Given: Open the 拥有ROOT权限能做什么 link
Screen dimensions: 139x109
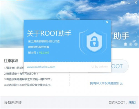Looking at the screenshot, I should pyautogui.click(x=106, y=83).
